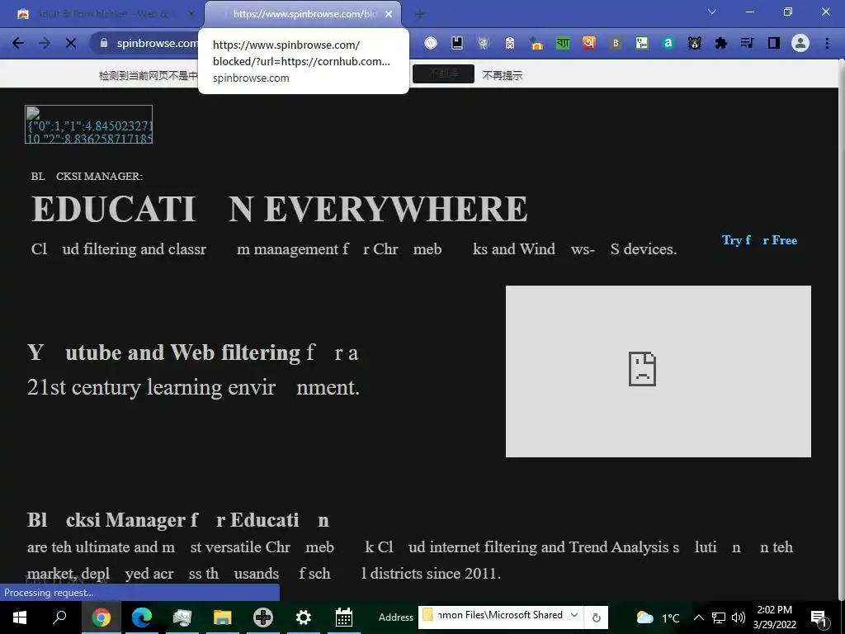Image resolution: width=845 pixels, height=634 pixels.
Task: Open Chrome three-dot menu
Action: [827, 43]
